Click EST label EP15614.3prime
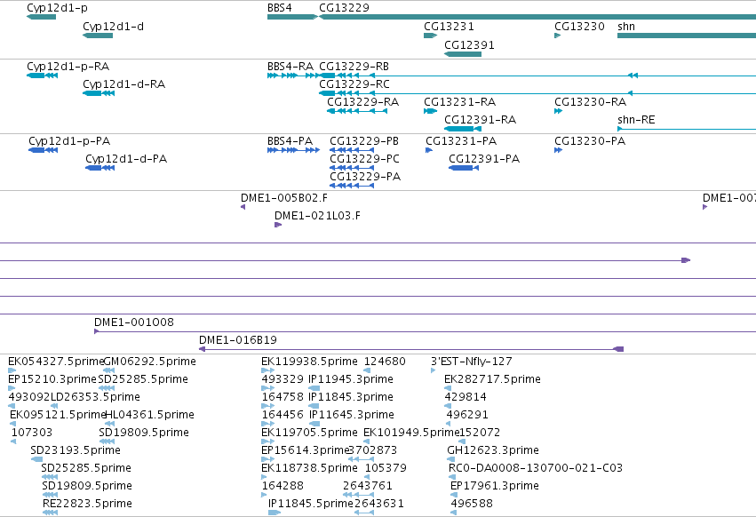 305,450
